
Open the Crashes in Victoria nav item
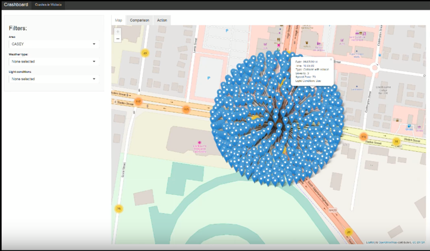pos(48,5)
